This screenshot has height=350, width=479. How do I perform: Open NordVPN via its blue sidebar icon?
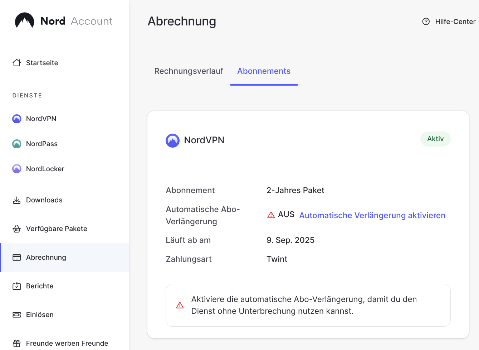click(x=17, y=119)
